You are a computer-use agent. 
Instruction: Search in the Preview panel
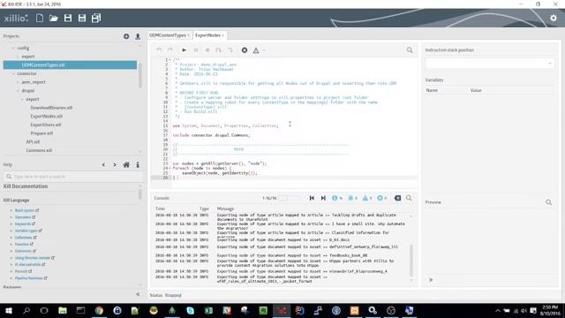pyautogui.click(x=548, y=202)
